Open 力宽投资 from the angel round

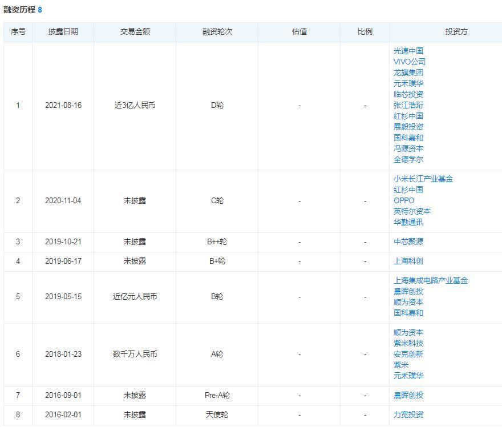pyautogui.click(x=408, y=414)
